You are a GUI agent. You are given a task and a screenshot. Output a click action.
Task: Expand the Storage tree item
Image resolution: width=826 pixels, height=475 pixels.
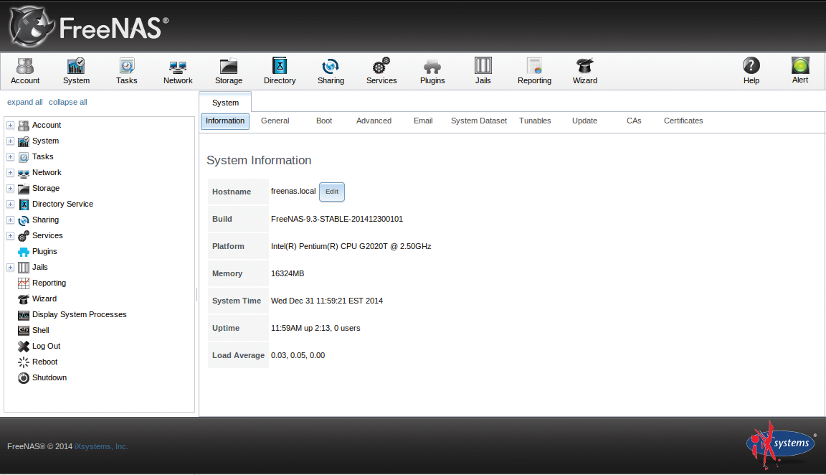coord(10,188)
